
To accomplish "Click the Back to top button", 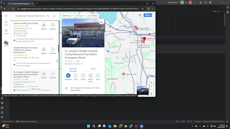I will pos(35,89).
